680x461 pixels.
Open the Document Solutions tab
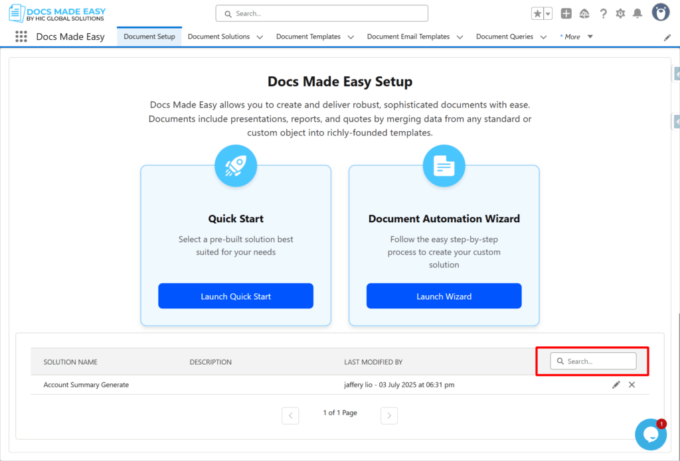coord(218,37)
